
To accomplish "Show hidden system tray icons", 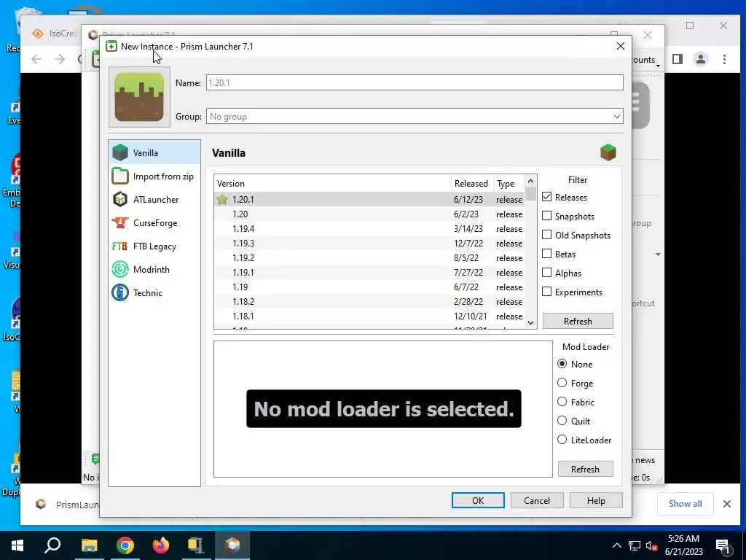I will pos(616,545).
